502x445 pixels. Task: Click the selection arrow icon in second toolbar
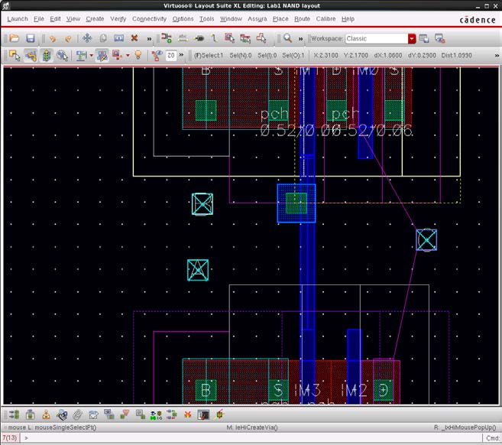tap(14, 55)
